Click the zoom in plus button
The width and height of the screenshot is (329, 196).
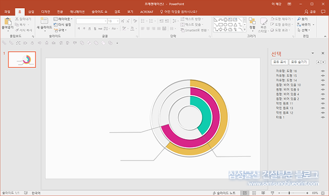click(308, 193)
